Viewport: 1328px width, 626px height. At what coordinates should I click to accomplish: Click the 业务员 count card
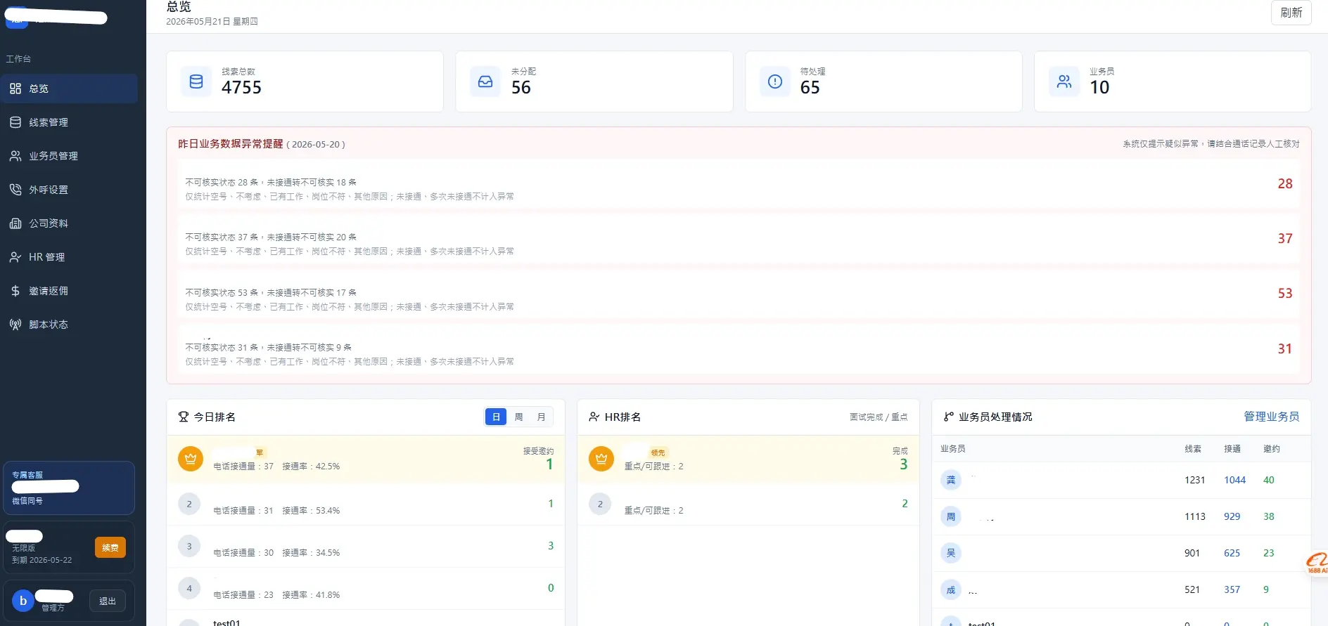(x=1173, y=81)
